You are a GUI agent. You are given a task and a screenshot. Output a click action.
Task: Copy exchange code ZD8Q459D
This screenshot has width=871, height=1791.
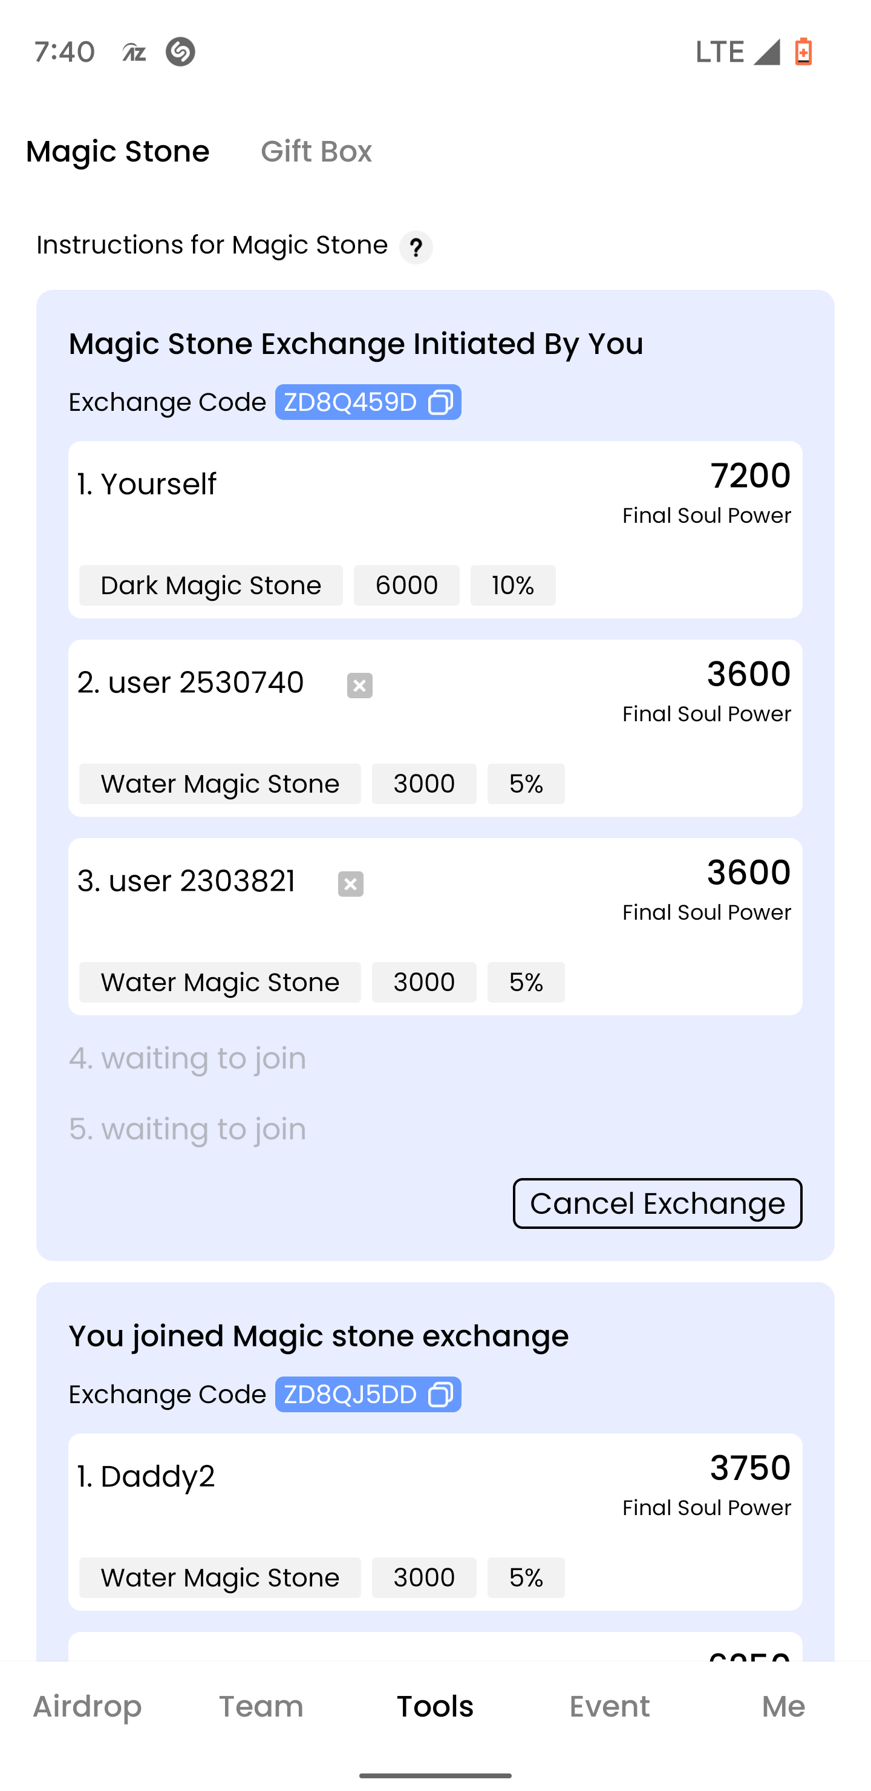tap(441, 402)
